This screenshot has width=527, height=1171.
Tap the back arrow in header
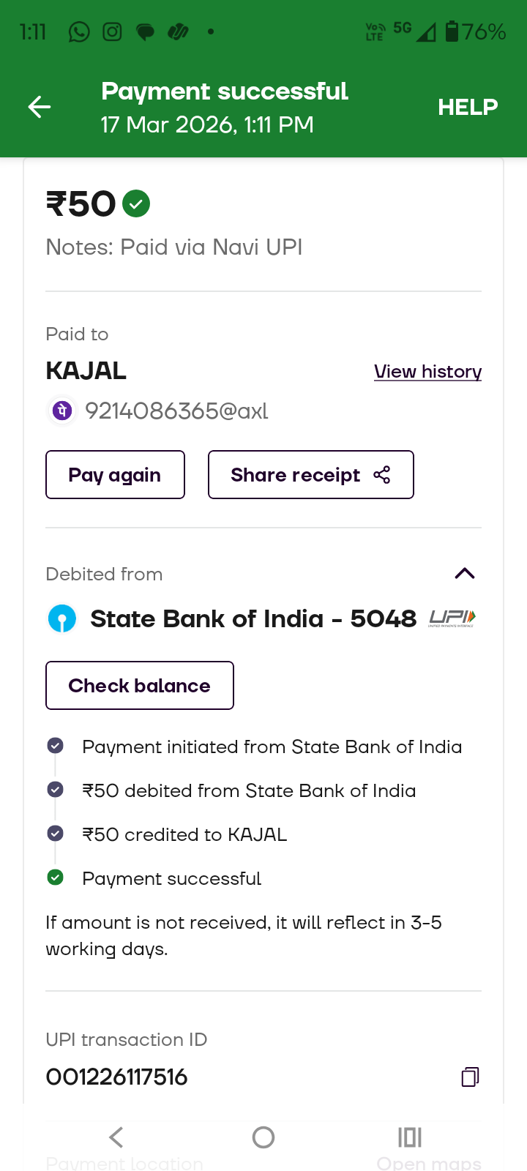point(40,108)
